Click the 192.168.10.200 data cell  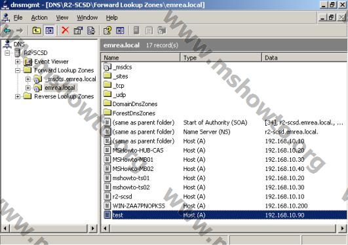click(286, 206)
